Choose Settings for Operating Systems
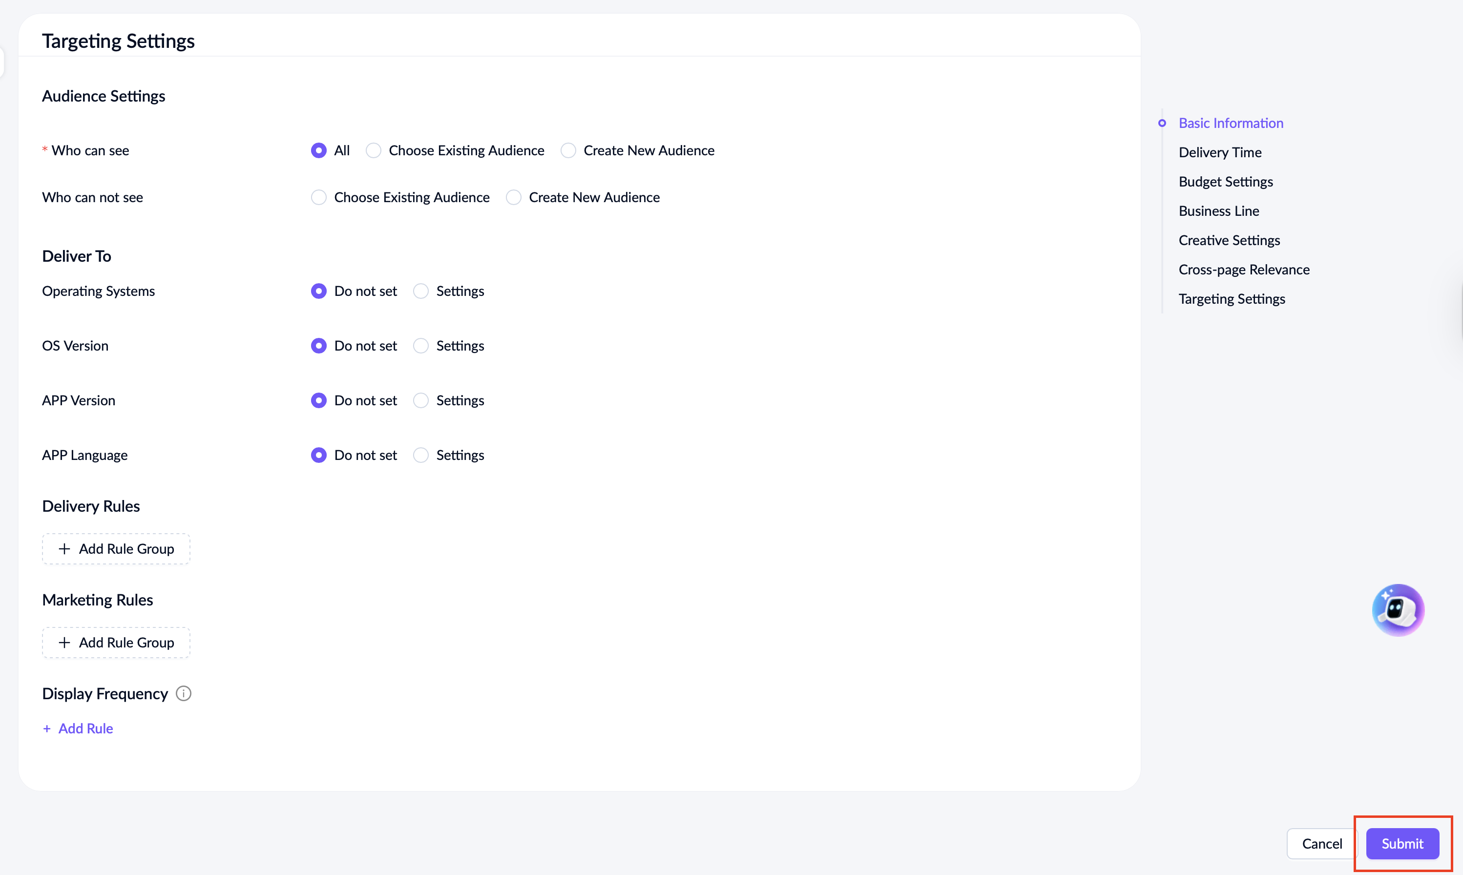1463x875 pixels. point(420,292)
